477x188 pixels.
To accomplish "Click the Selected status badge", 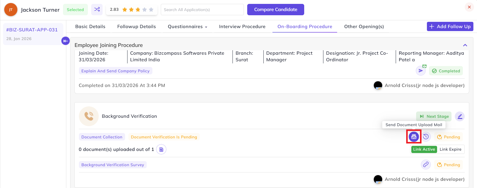I will [x=75, y=10].
